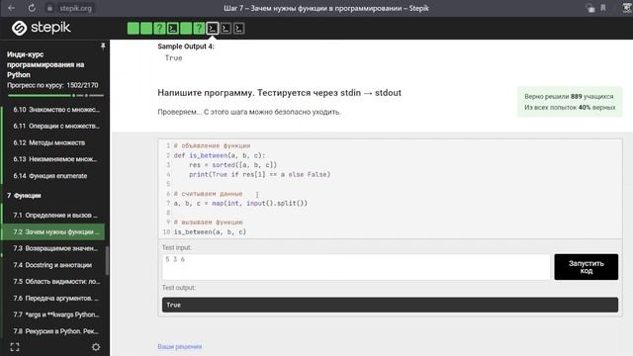Select lesson 7.2 Зачем нужны функции
This screenshot has width=633, height=356.
[x=53, y=231]
